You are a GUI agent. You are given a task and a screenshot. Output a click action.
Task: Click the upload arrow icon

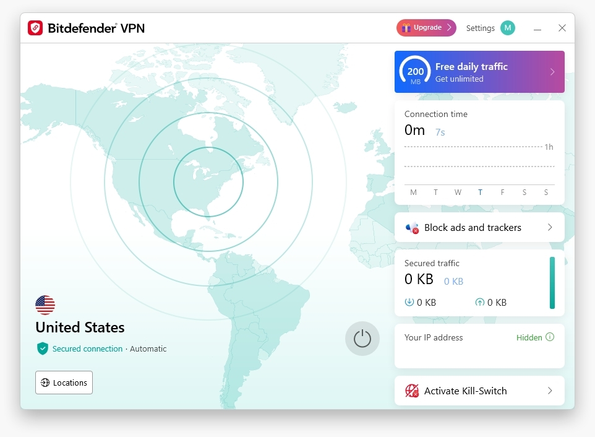click(479, 302)
